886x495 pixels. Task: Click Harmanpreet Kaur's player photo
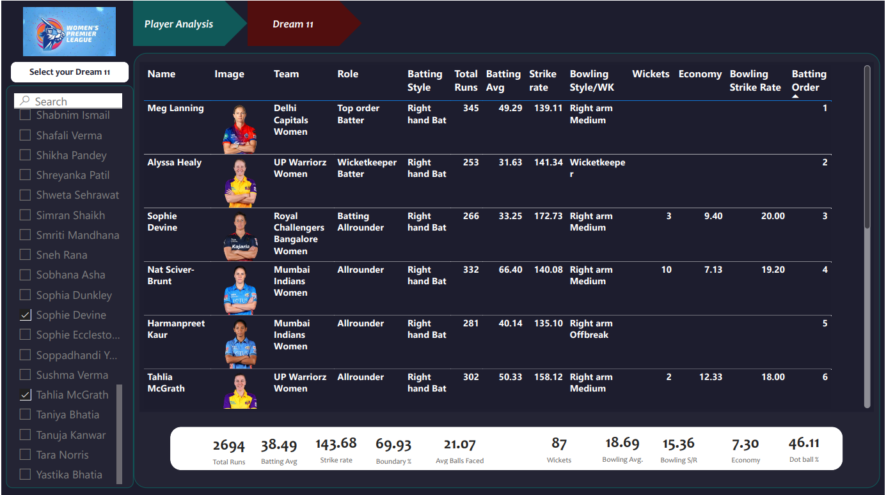(x=240, y=344)
